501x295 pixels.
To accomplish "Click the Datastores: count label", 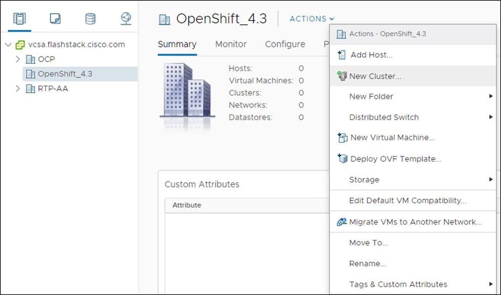I will coord(251,117).
